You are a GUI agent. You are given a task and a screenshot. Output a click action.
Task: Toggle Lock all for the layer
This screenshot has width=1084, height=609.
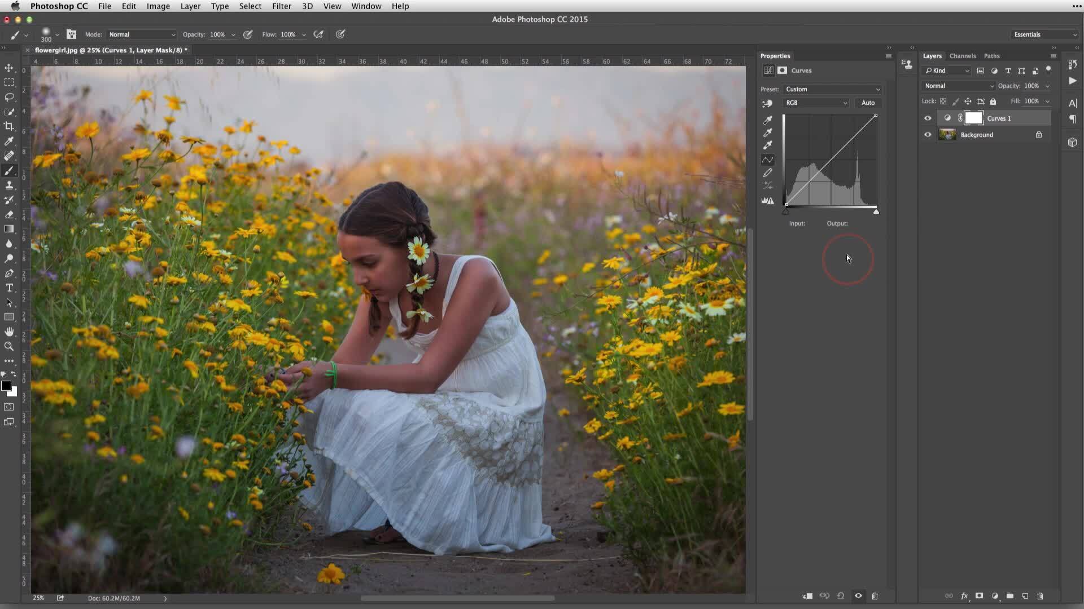point(993,101)
